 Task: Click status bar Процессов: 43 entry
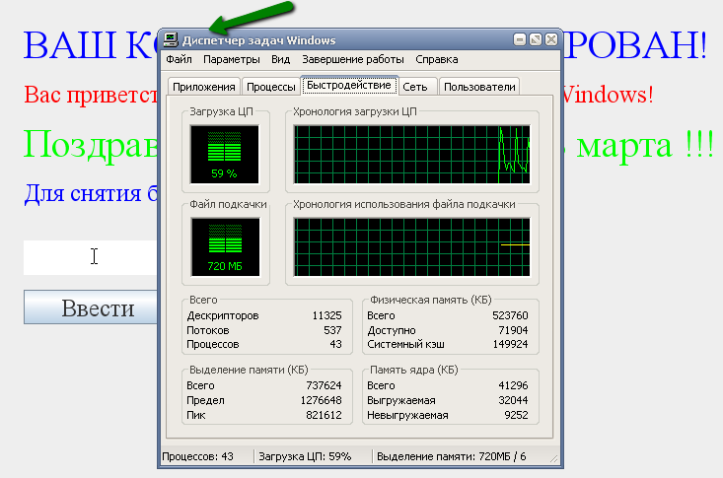198,456
